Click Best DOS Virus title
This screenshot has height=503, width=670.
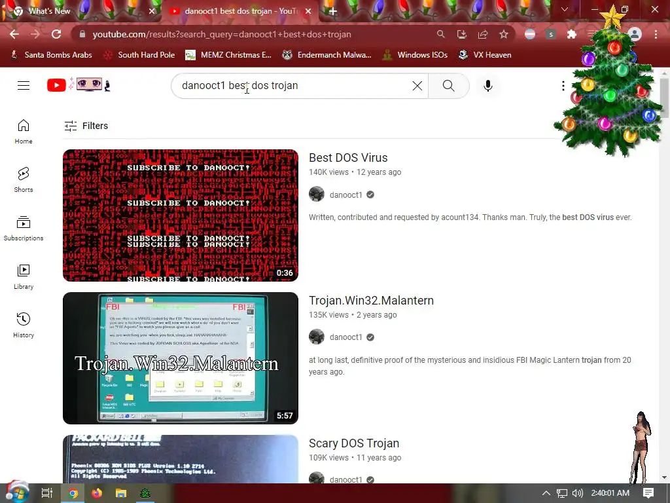point(348,158)
